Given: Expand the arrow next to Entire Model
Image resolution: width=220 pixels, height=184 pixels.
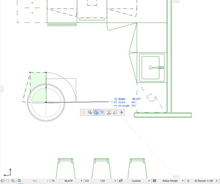Looking at the screenshot, I should click(184, 181).
